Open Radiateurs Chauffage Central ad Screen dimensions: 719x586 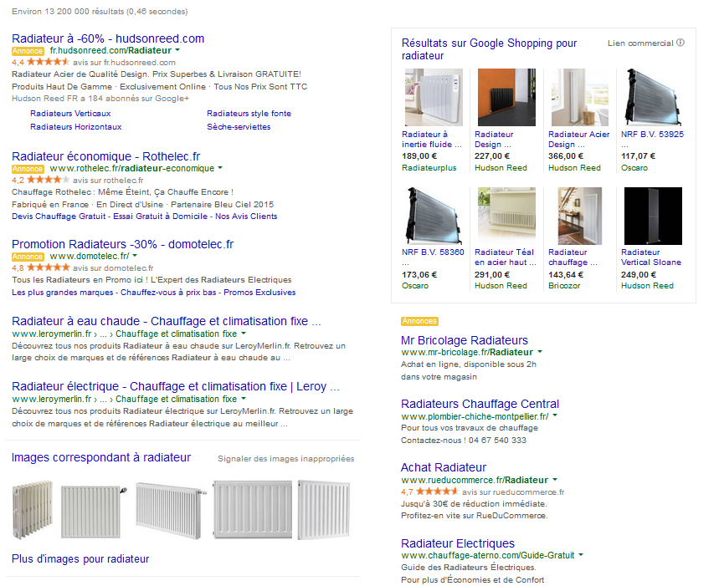click(x=480, y=405)
